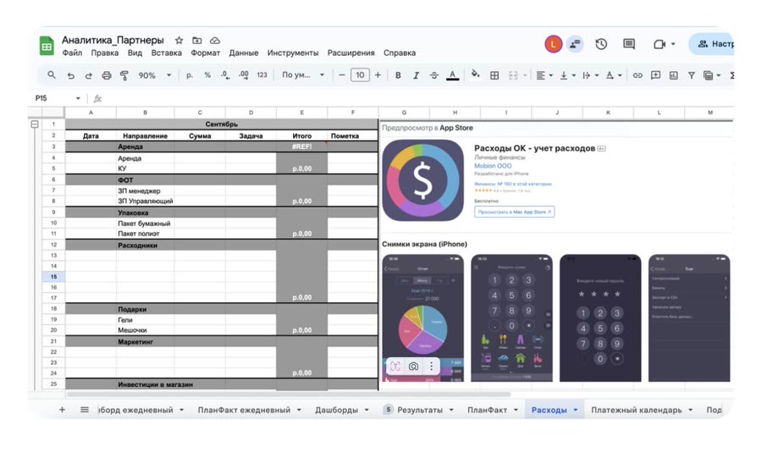Decrease decimal places
The height and width of the screenshot is (453, 762).
point(225,75)
